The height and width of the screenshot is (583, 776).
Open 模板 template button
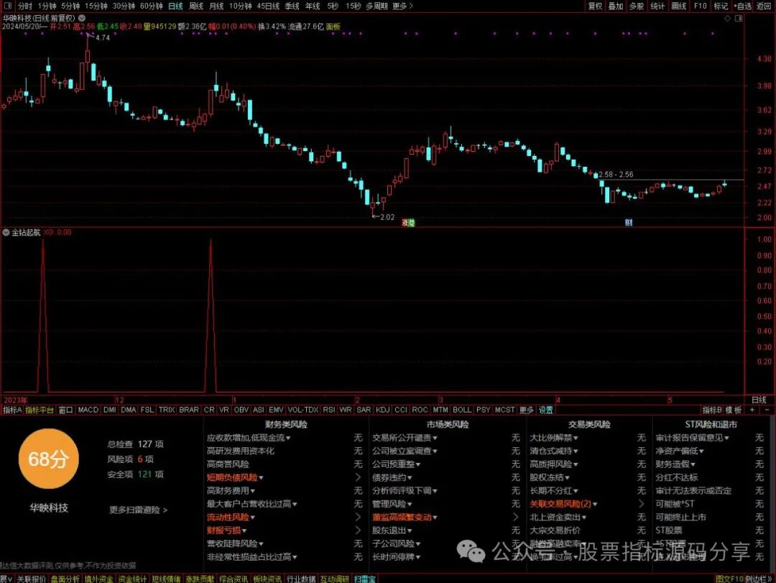click(734, 410)
